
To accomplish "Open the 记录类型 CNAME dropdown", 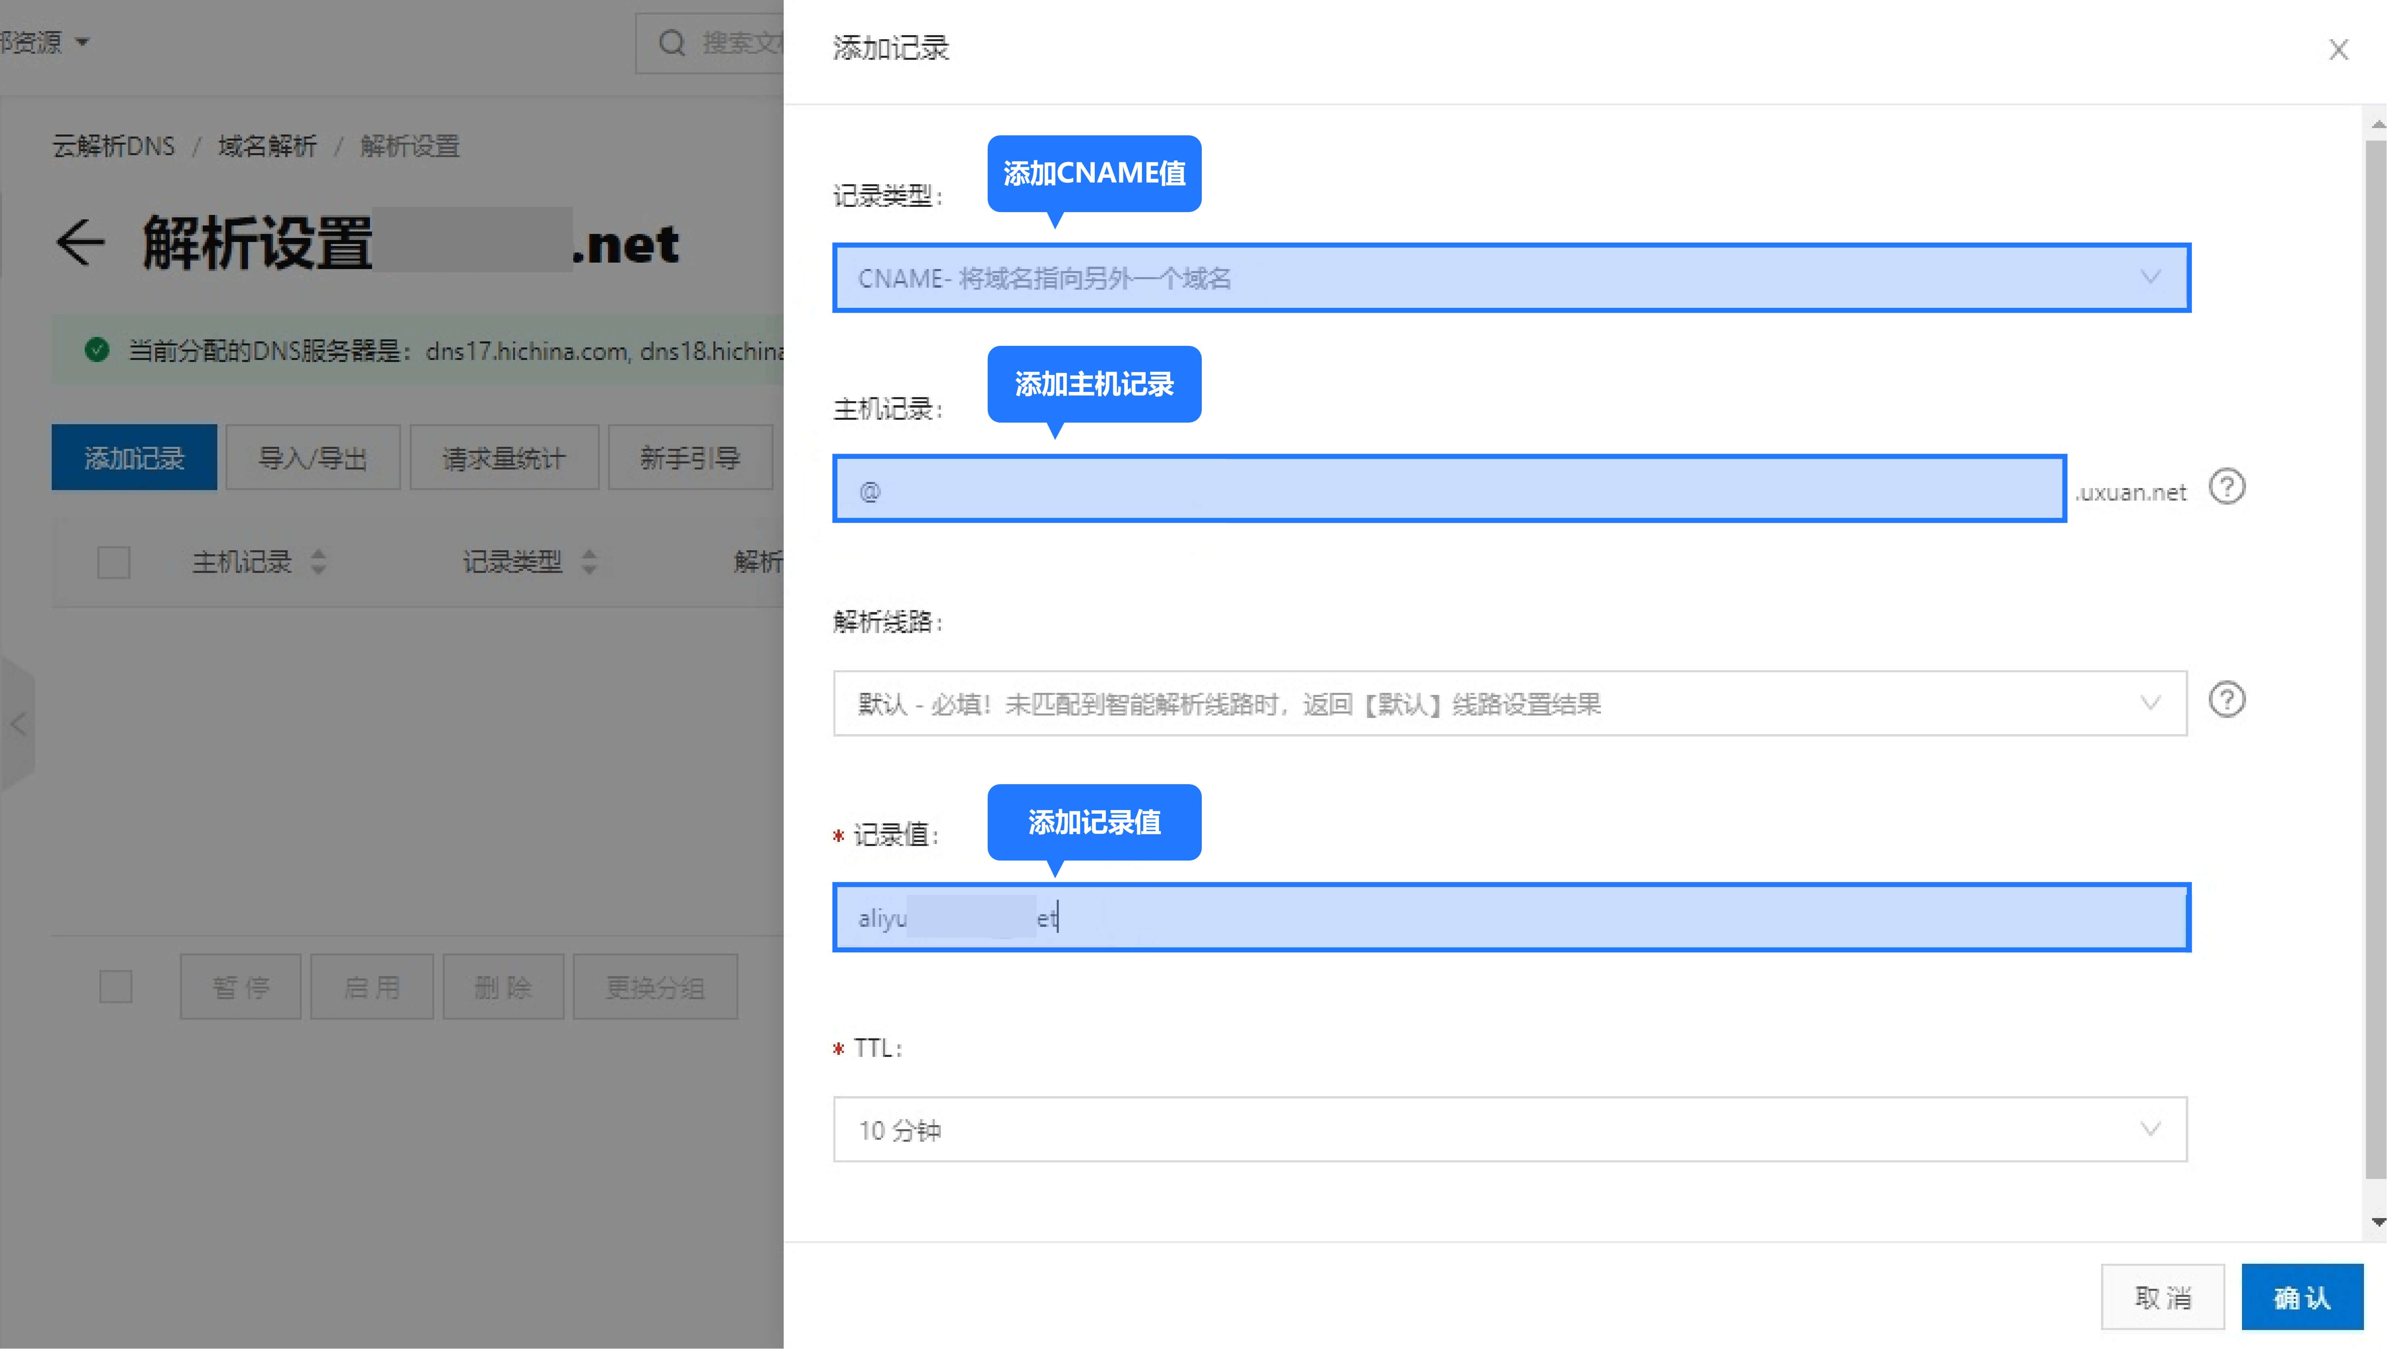I will [1510, 278].
